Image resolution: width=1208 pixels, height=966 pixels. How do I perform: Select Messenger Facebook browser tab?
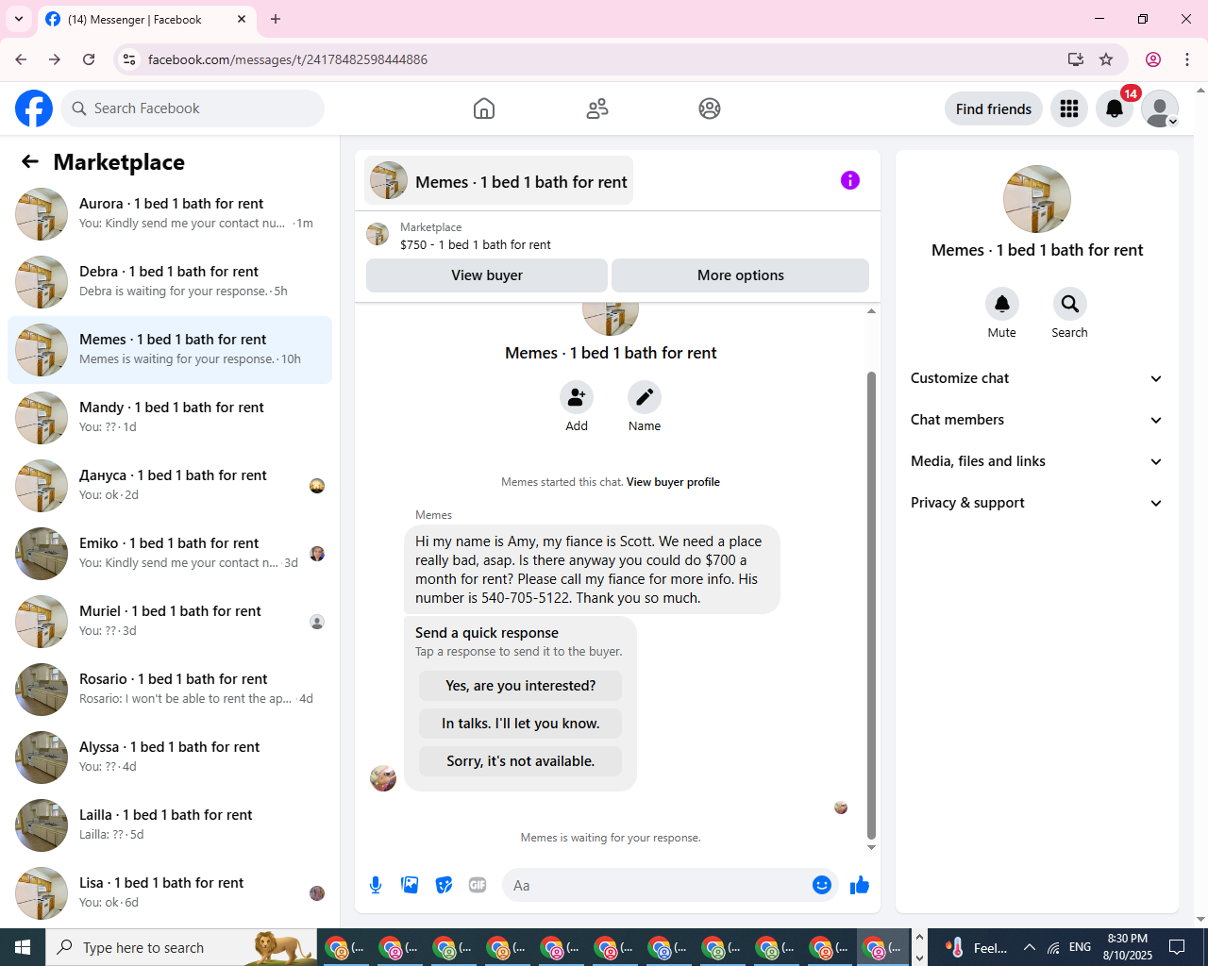click(146, 19)
